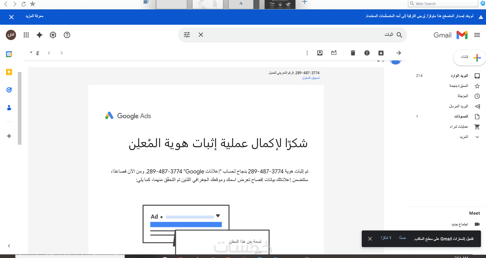
Task: Compose a new email with إنشاء
Action: click(469, 58)
